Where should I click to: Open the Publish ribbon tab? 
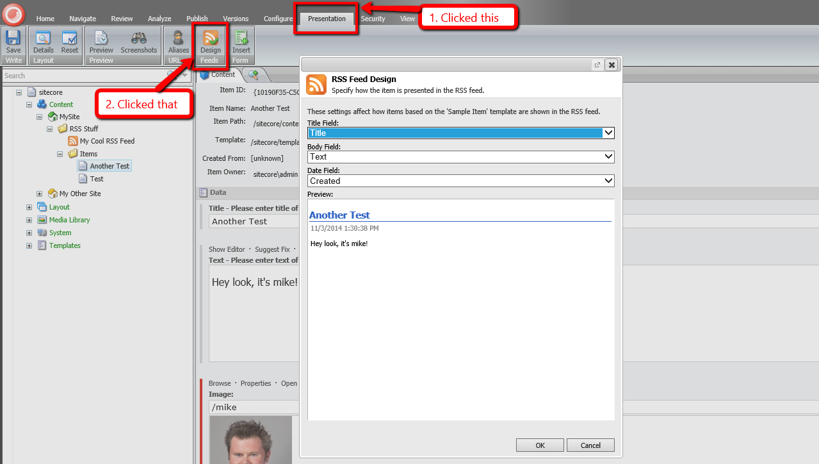coord(197,19)
